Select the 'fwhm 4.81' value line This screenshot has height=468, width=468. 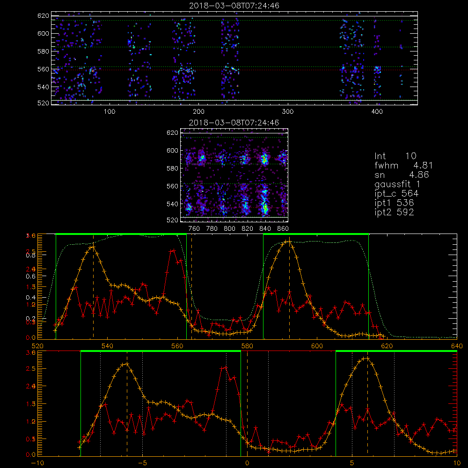point(403,165)
